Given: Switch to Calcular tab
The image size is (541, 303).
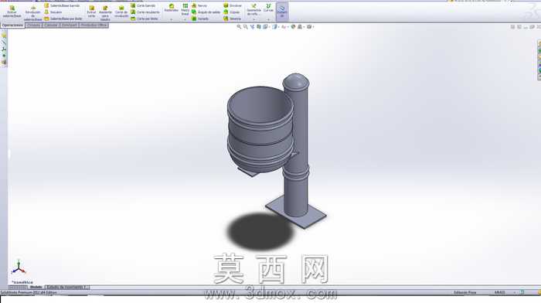Looking at the screenshot, I should click(x=51, y=26).
